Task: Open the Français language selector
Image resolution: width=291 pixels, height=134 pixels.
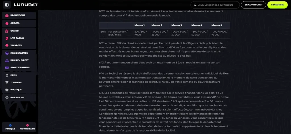Action: point(11,127)
